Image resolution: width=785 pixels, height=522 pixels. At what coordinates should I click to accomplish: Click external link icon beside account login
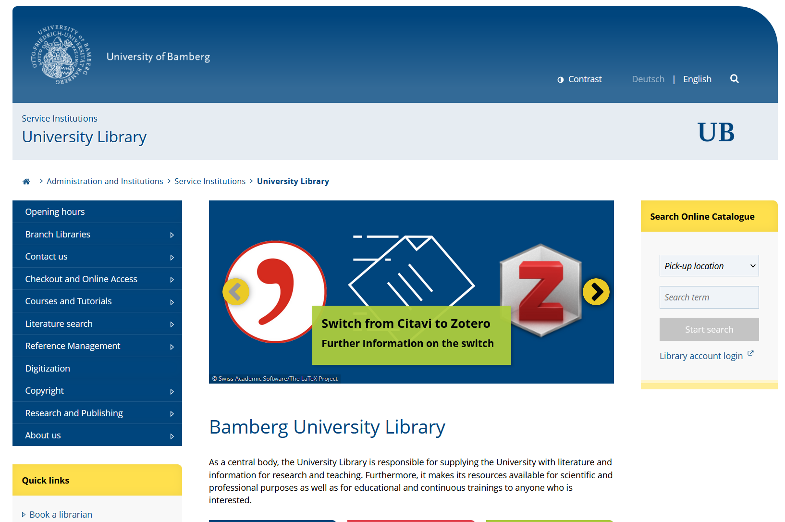point(750,353)
